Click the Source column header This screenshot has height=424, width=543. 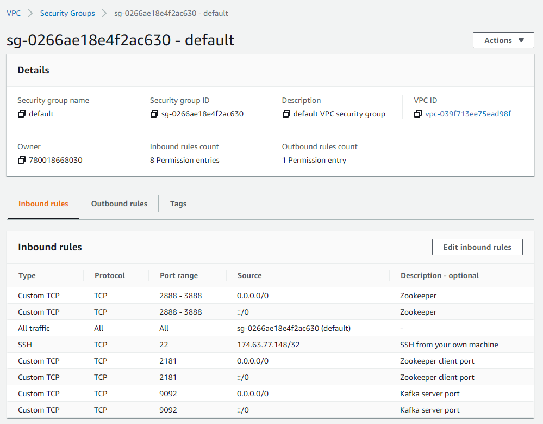[249, 276]
